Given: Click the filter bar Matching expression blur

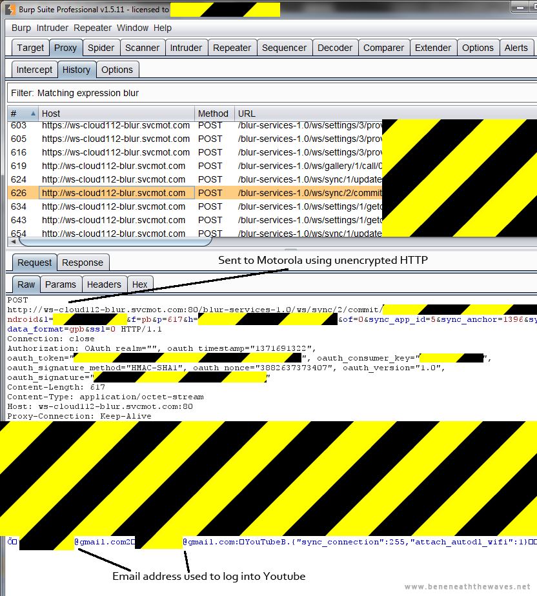Looking at the screenshot, I should [x=272, y=93].
